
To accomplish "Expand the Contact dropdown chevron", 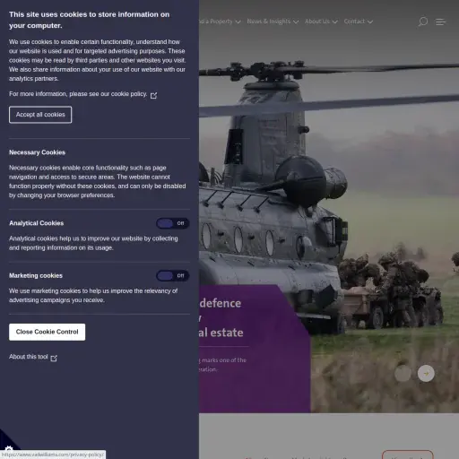I will click(370, 22).
